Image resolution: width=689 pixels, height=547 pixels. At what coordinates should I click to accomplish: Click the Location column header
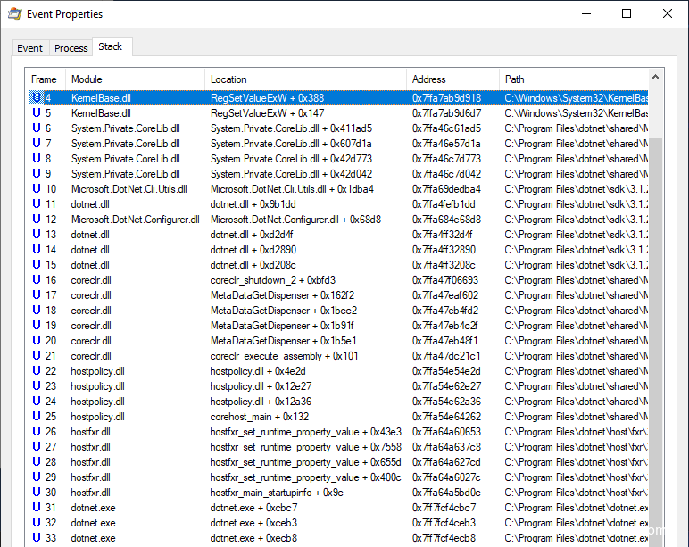[305, 79]
